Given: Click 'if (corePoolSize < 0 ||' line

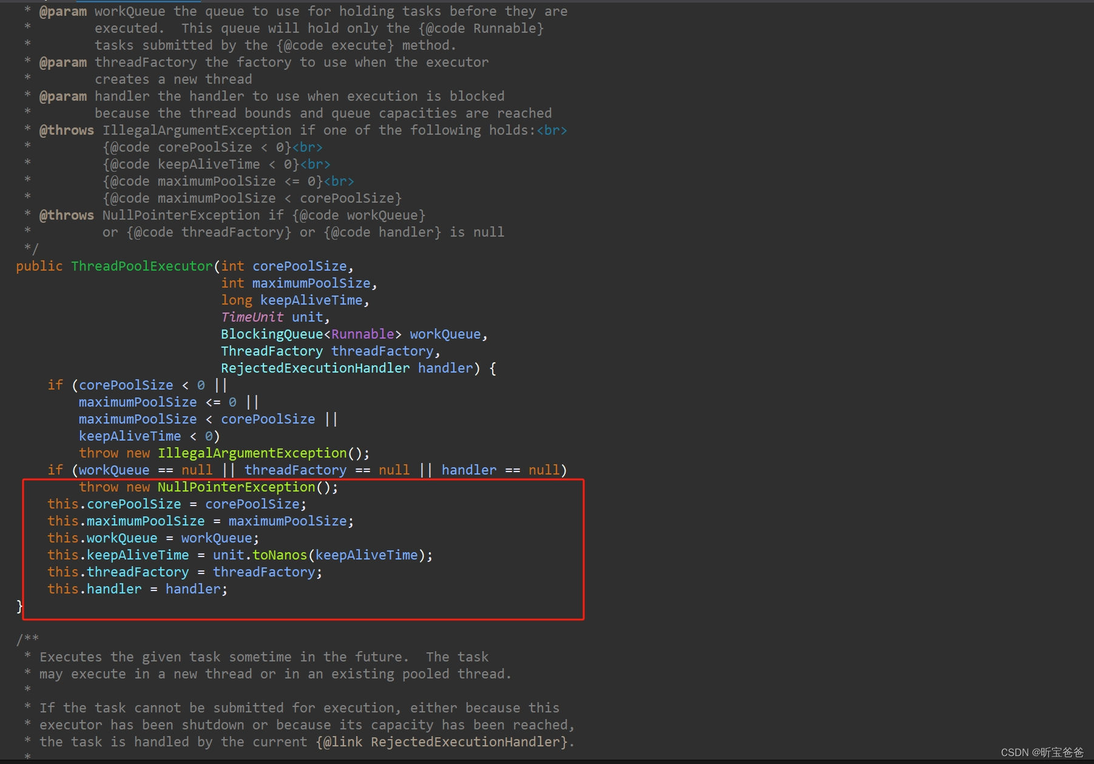Looking at the screenshot, I should point(138,385).
